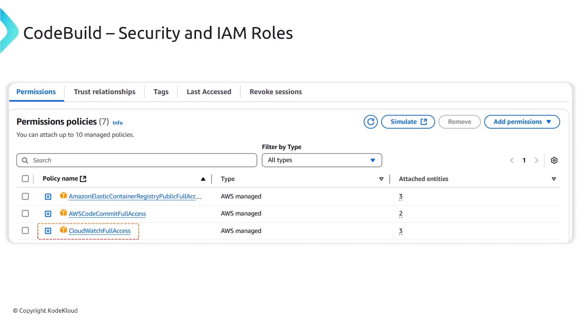Check the CloudWatchFullAccess row checkbox
Image resolution: width=579 pixels, height=325 pixels.
click(x=25, y=231)
